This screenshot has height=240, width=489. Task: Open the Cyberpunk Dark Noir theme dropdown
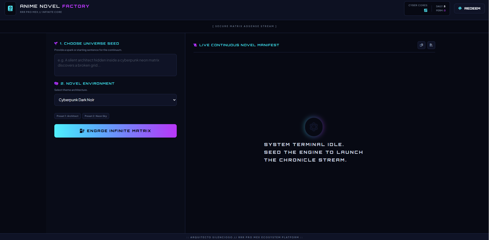[115, 100]
